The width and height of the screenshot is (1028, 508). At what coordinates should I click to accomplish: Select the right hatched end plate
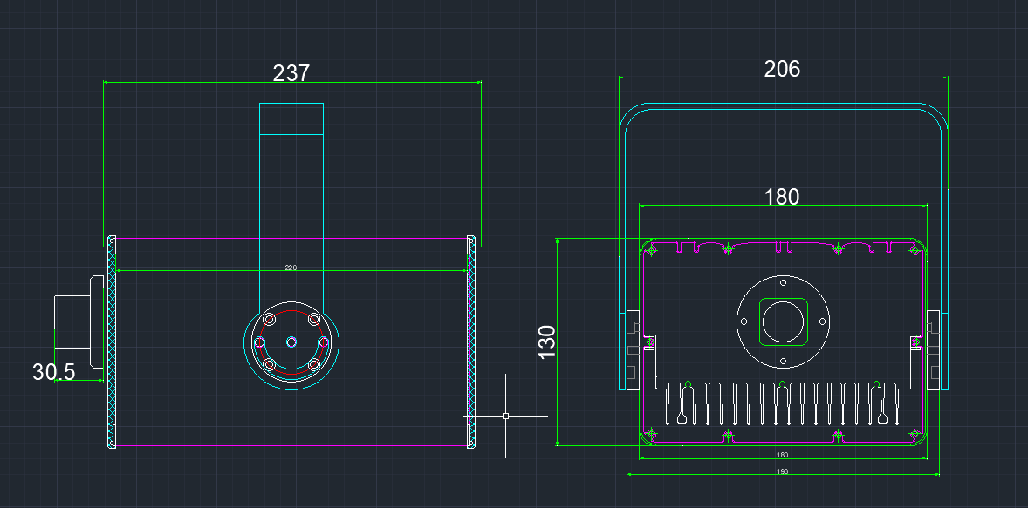[471, 342]
